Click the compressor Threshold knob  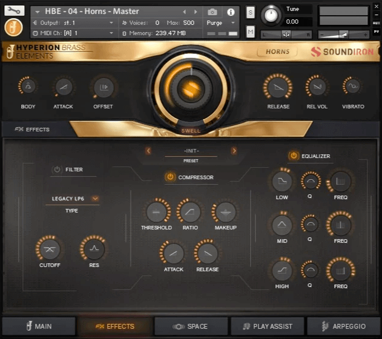coord(156,212)
